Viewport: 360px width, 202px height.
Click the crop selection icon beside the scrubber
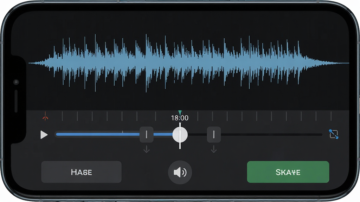(333, 134)
